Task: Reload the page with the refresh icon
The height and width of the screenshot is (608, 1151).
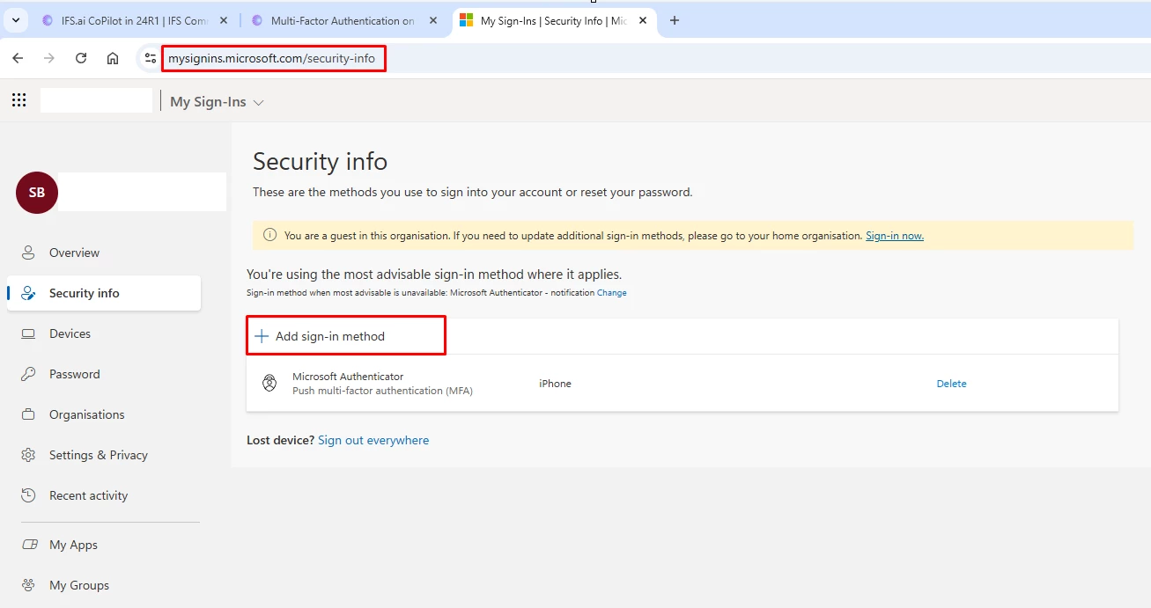Action: 81,58
